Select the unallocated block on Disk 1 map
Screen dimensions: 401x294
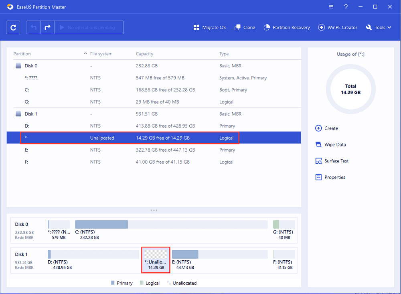156,254
